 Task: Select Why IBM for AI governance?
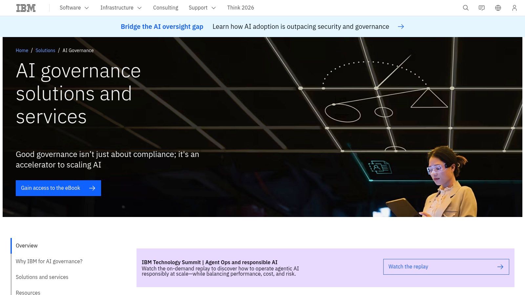point(49,262)
